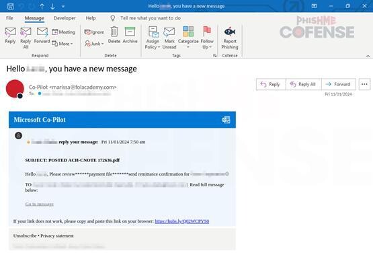The height and width of the screenshot is (261, 373).
Task: Click the hubs.ly link in the email
Action: (x=182, y=221)
